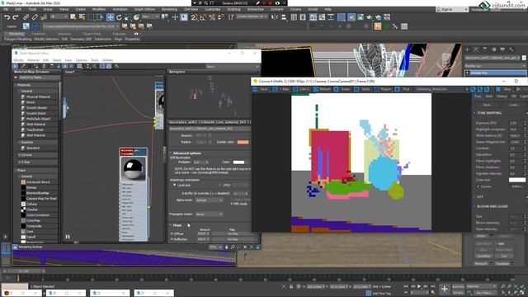
Task: Select the Modeling ribbon tab
Action: click(x=16, y=34)
